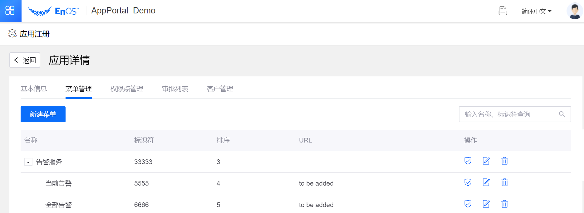
Task: Open permission shield for 当前告警 row
Action: 468,182
